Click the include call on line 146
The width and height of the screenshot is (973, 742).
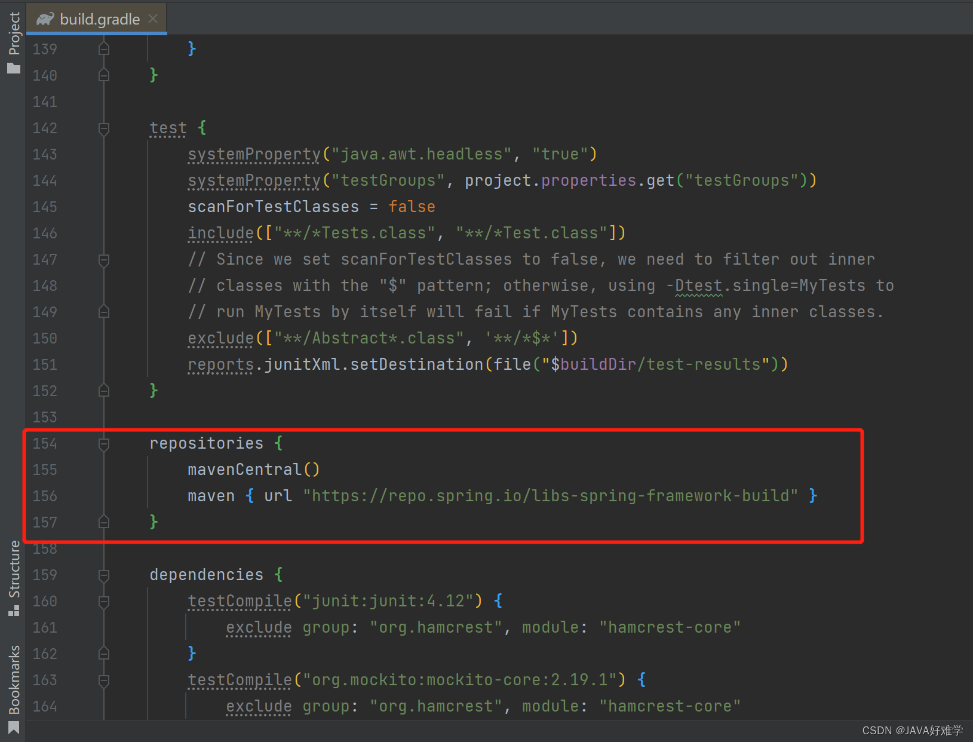[220, 233]
